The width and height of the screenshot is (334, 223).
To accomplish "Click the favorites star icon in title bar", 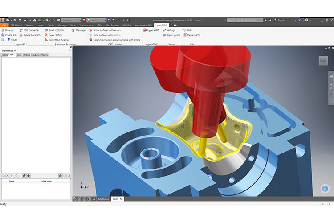I will 270,20.
